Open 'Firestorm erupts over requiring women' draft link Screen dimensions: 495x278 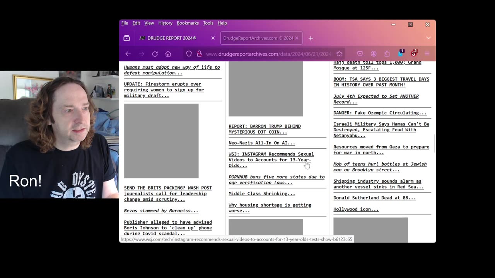click(164, 90)
